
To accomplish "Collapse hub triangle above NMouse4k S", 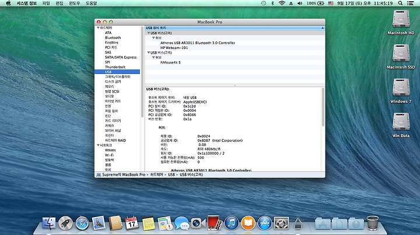I will [x=153, y=58].
